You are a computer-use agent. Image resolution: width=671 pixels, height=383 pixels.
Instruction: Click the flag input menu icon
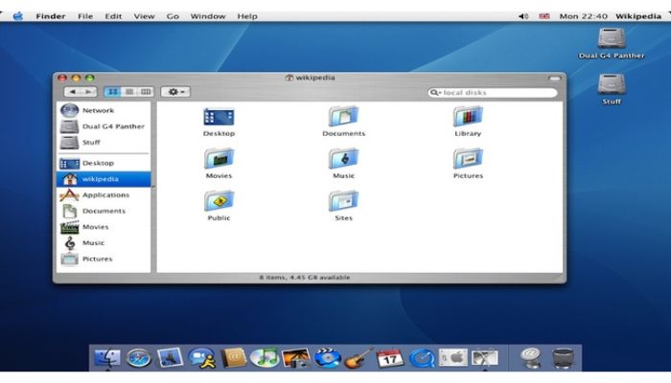click(x=544, y=16)
